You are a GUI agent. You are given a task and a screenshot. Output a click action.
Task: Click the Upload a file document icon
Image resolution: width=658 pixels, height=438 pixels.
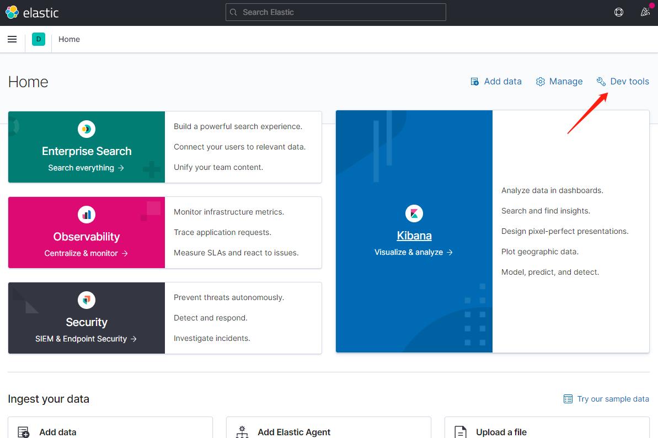[x=461, y=432]
